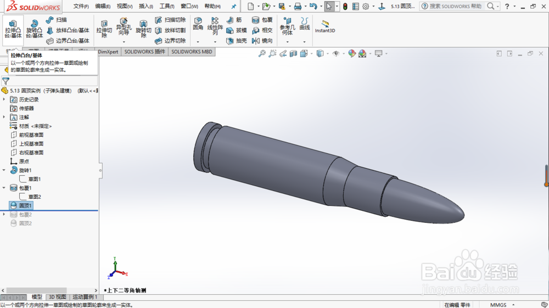Click the Open file icon
Screen dimensions: 549x308
[x=266, y=6]
